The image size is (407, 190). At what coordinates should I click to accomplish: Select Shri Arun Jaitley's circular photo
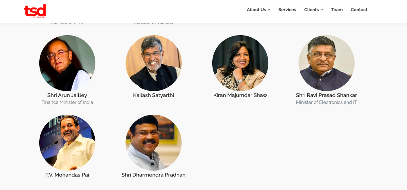[x=67, y=63]
